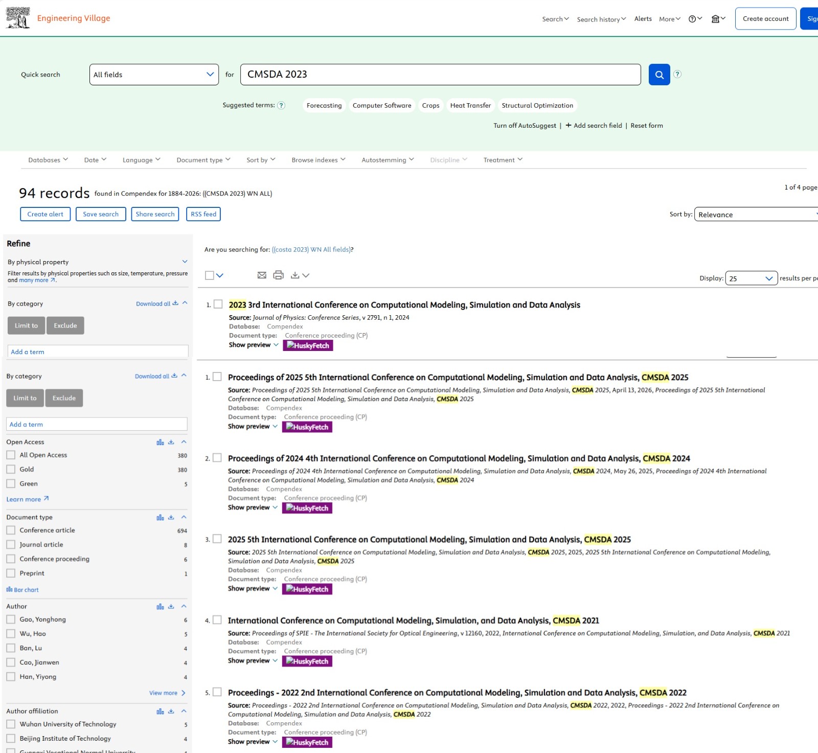Open Document type menu in filter bar

pyautogui.click(x=203, y=160)
